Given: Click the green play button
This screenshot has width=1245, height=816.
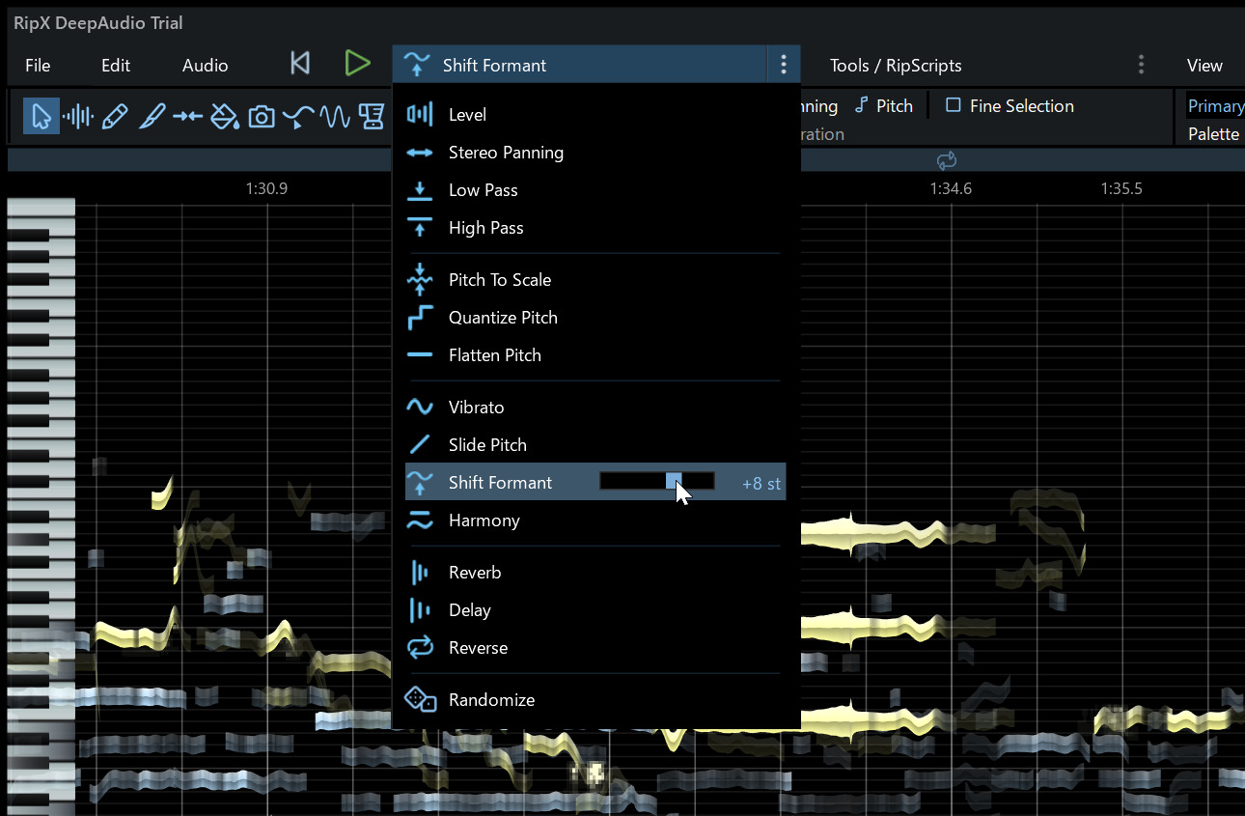Looking at the screenshot, I should coord(357,64).
